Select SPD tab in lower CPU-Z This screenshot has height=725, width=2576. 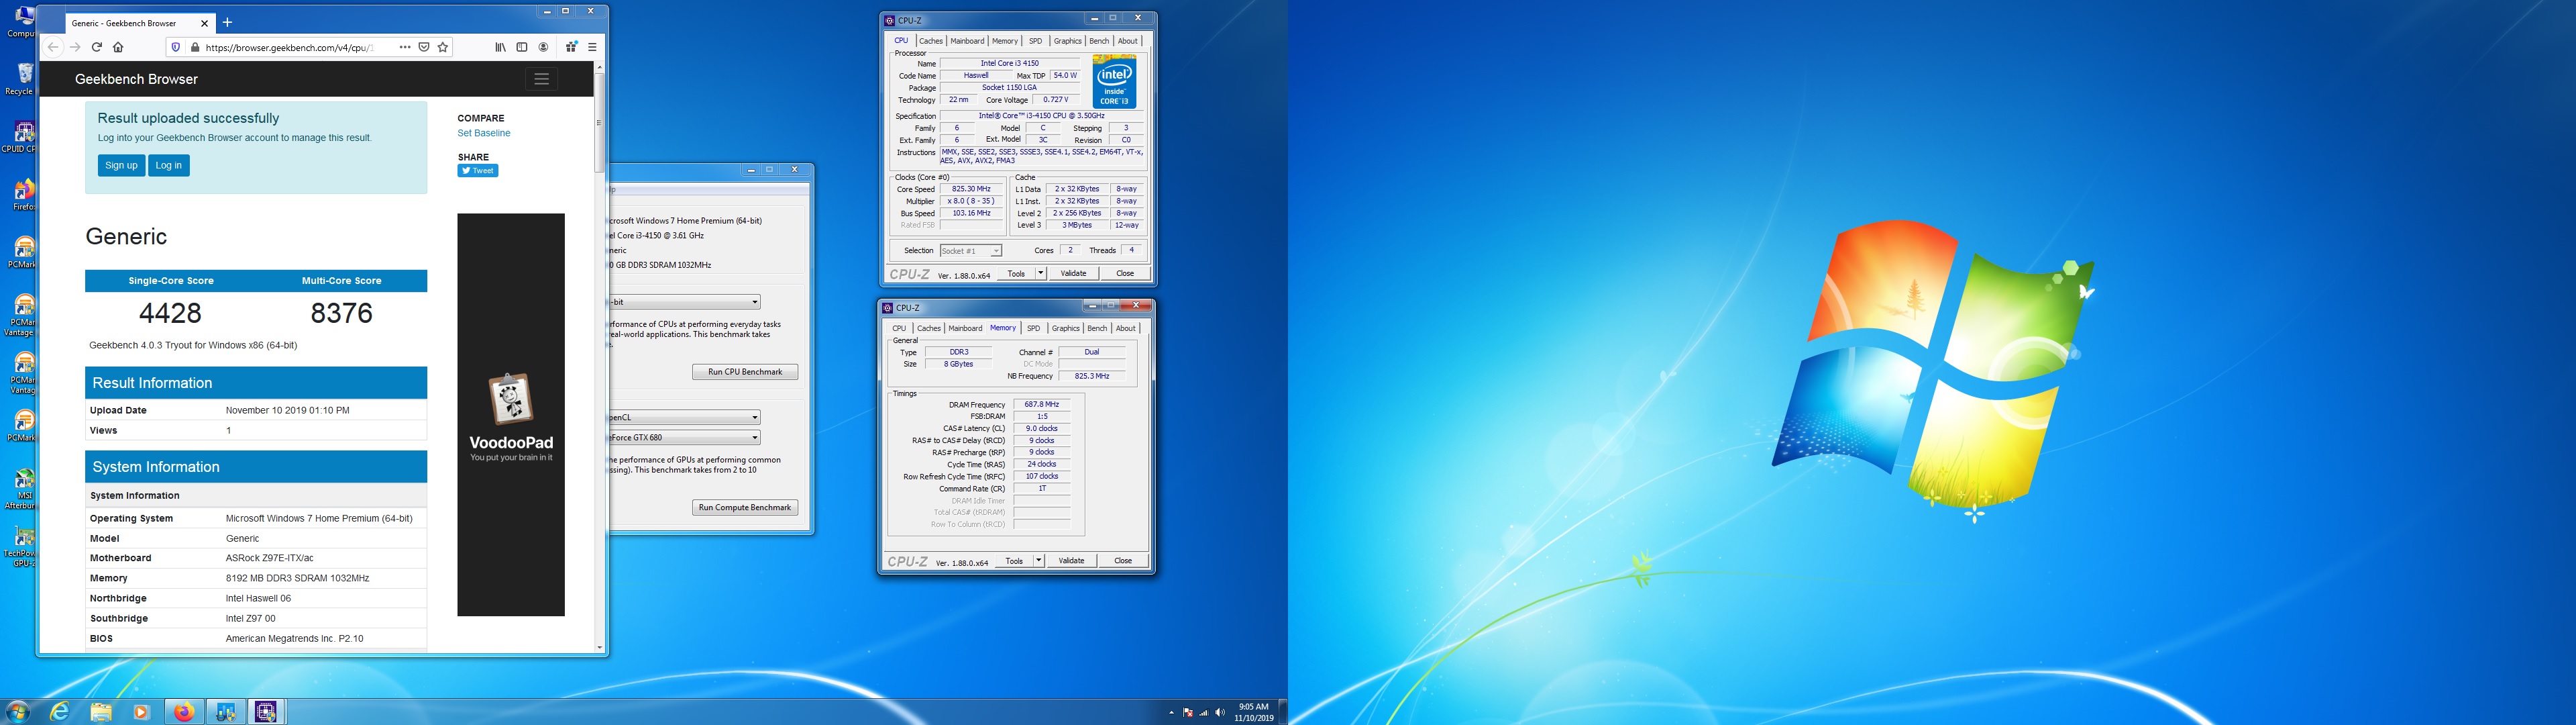[x=1033, y=328]
